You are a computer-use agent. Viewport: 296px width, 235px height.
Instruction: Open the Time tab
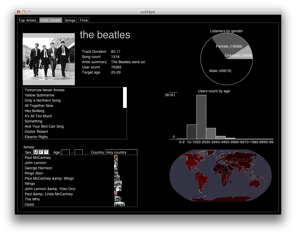click(x=84, y=20)
